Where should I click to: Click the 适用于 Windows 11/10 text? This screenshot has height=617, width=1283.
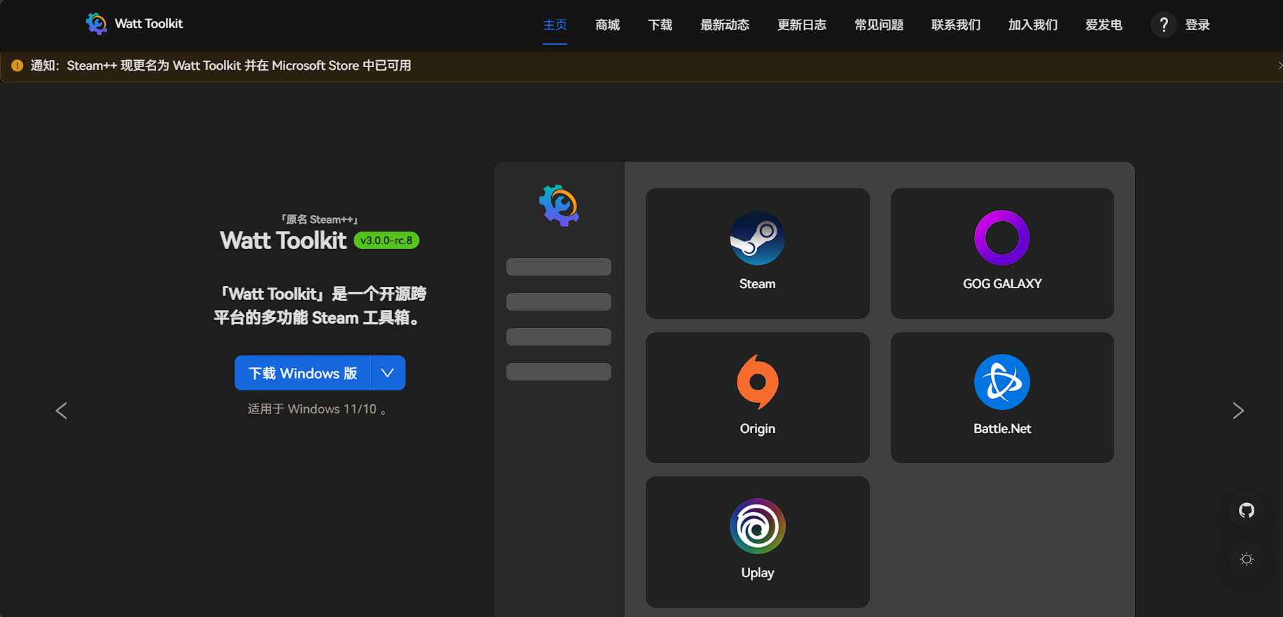[x=317, y=409]
